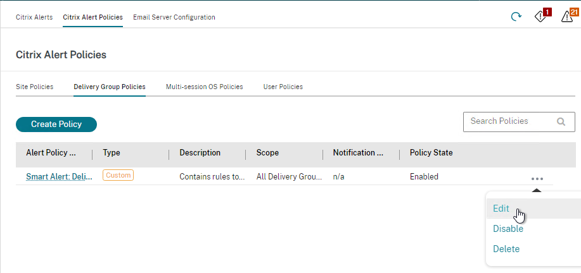
Task: Open the three-dots actions menu
Action: point(537,179)
